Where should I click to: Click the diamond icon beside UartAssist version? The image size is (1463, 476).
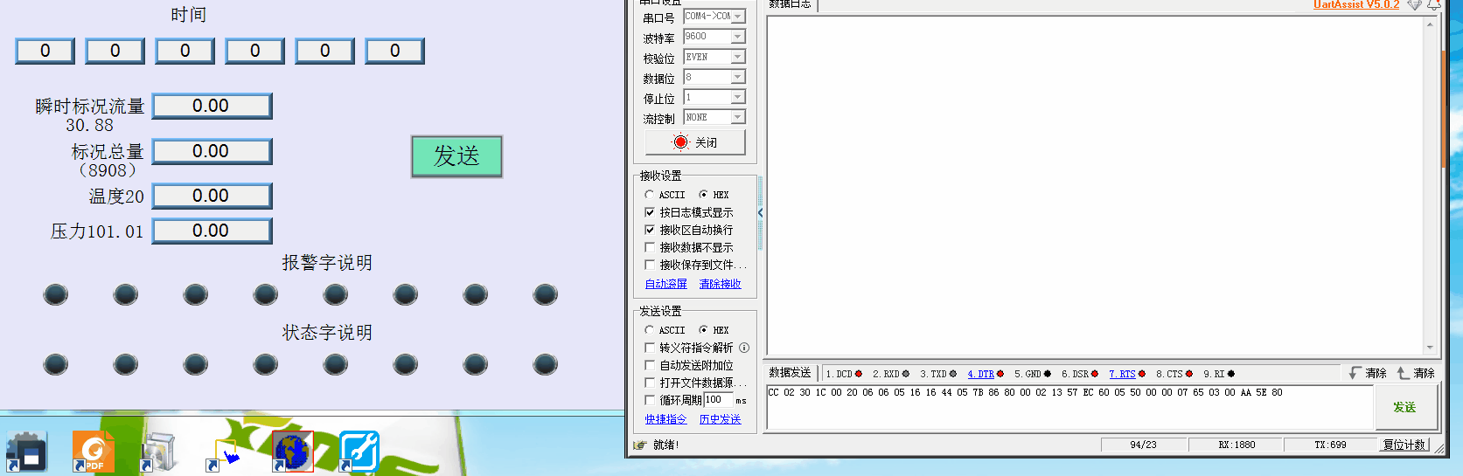1414,5
